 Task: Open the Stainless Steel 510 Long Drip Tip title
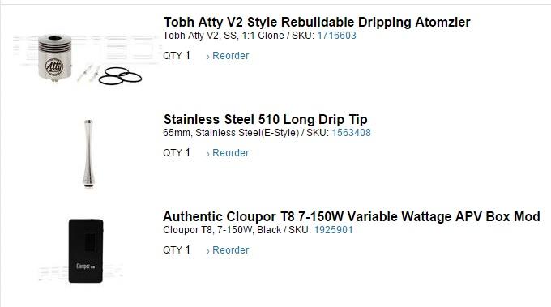(265, 119)
